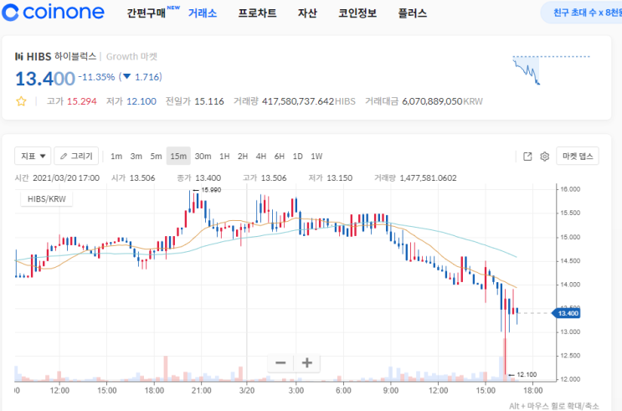Click the trade amount 6,070,889,050 KRW
The image size is (622, 411).
click(442, 101)
